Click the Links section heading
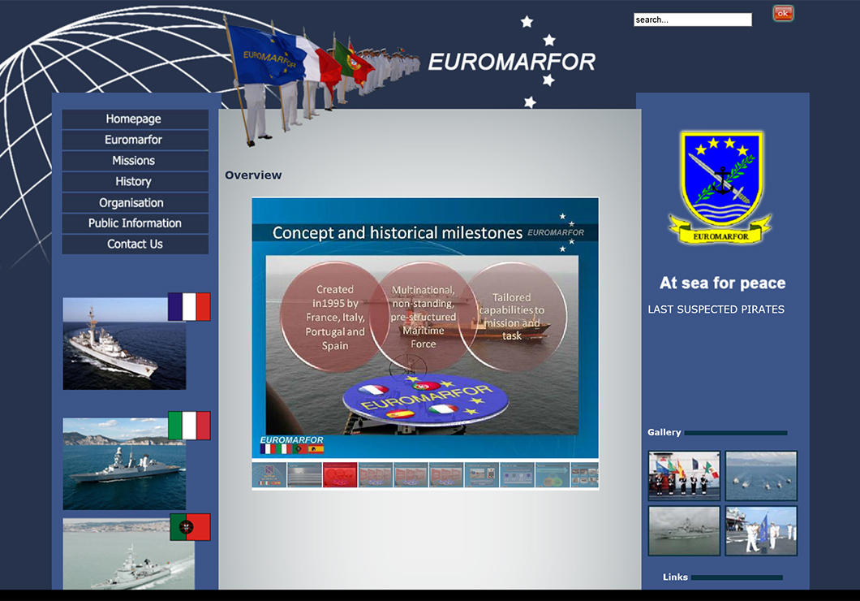 tap(675, 577)
